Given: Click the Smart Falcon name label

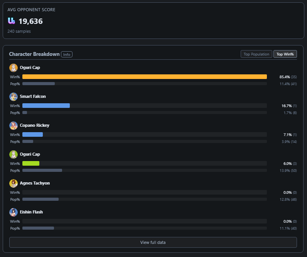Looking at the screenshot, I should coord(33,96).
